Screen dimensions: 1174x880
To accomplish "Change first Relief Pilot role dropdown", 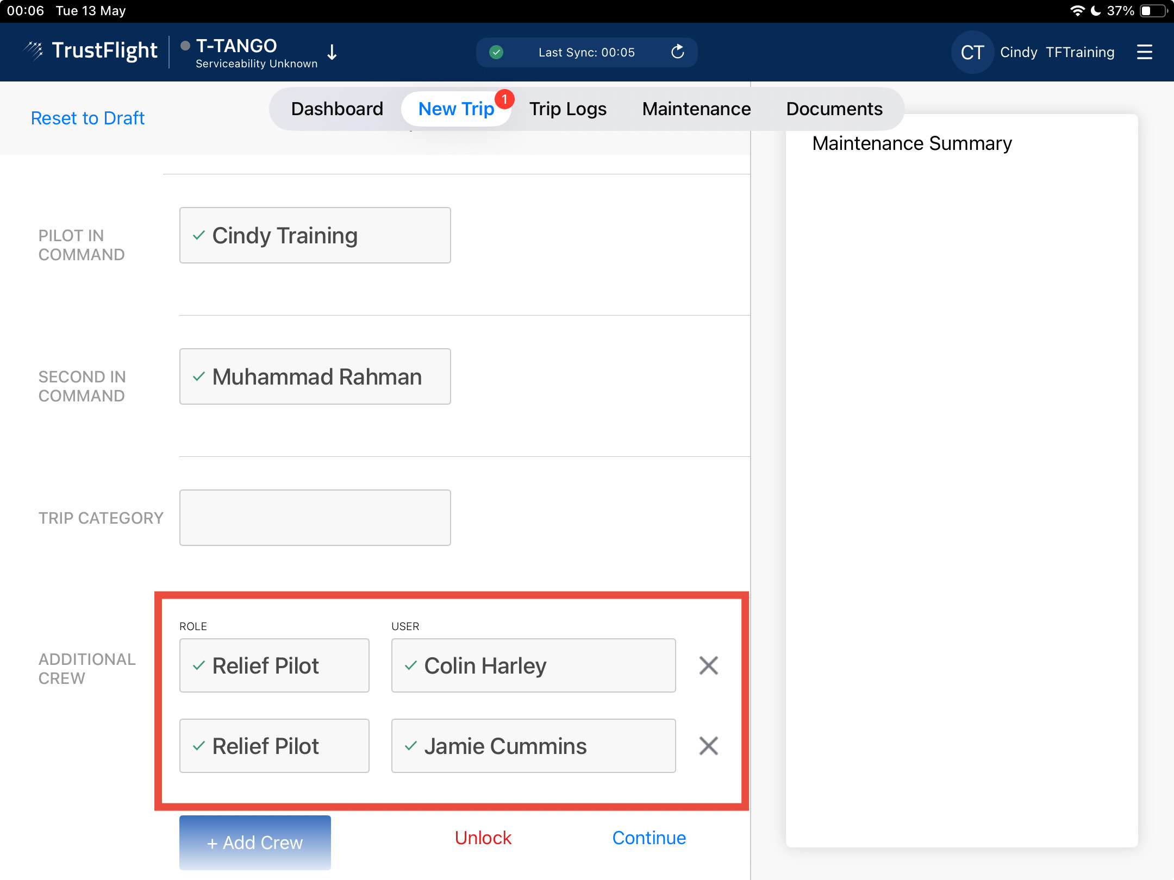I will point(274,665).
